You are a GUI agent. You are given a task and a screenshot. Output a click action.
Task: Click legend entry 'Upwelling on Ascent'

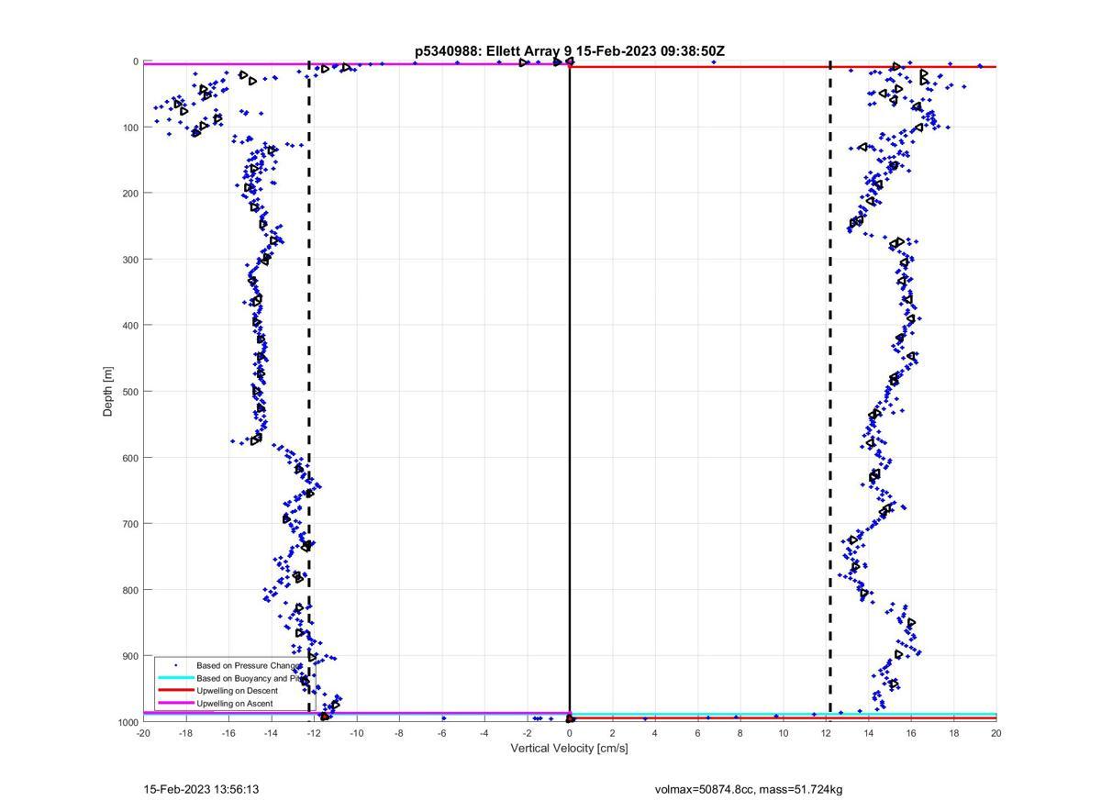point(234,703)
